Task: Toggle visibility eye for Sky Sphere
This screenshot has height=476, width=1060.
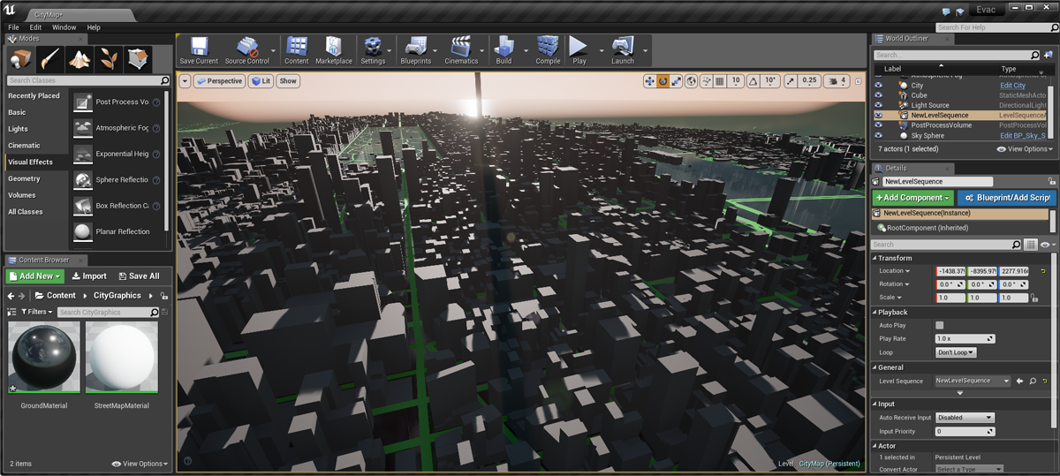Action: [878, 135]
